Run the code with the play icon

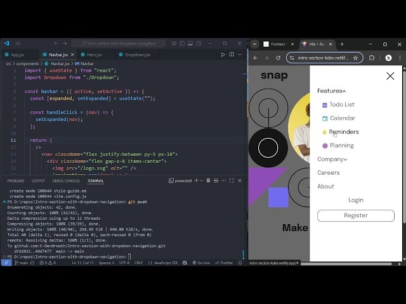(223, 54)
